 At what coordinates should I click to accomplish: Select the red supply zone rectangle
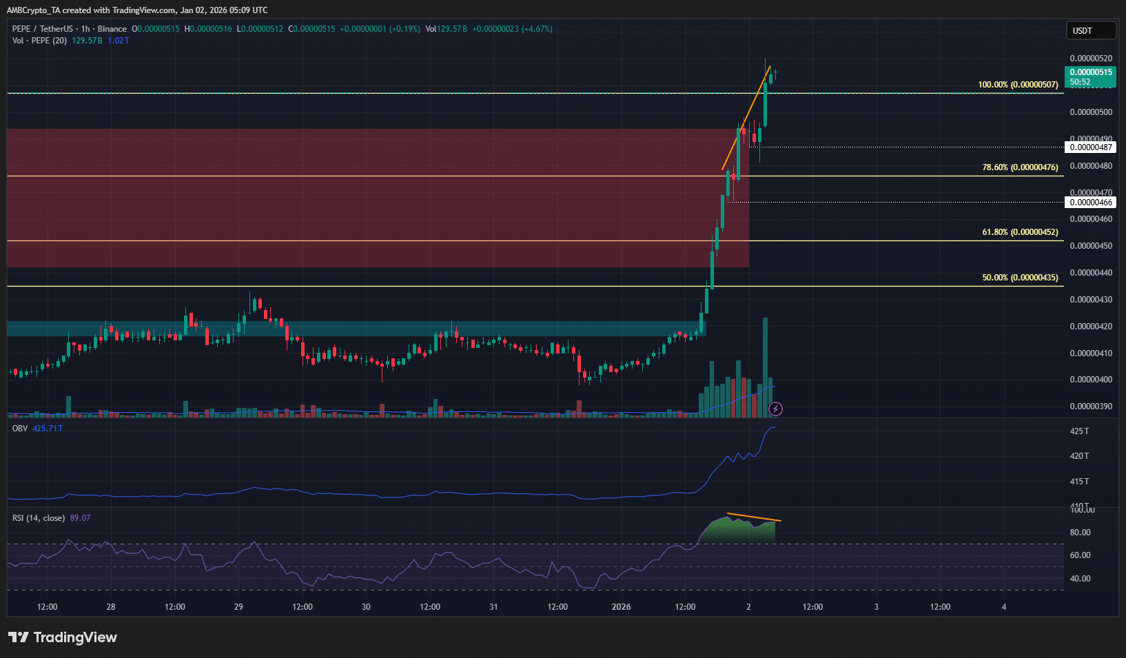345,207
